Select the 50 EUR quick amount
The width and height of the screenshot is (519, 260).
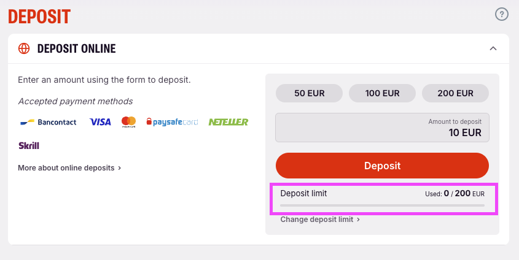309,93
